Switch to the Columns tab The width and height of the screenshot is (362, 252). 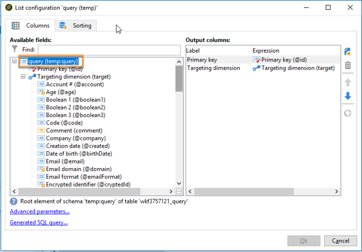[x=30, y=26]
